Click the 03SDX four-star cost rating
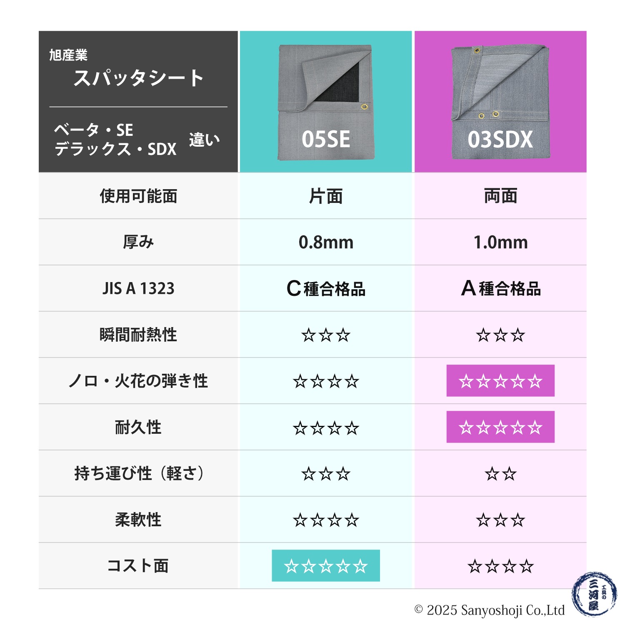The height and width of the screenshot is (625, 625). [500, 566]
